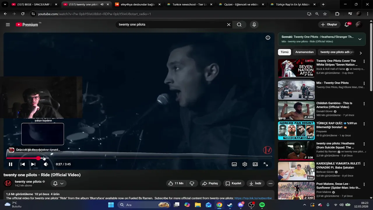Clear the search box text with X
Image resolution: width=373 pixels, height=210 pixels.
(229, 24)
